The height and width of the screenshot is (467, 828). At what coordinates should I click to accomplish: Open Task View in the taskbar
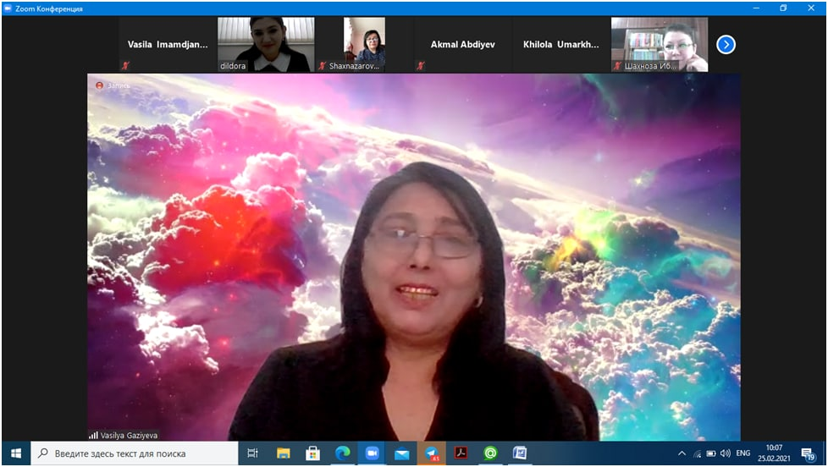252,453
